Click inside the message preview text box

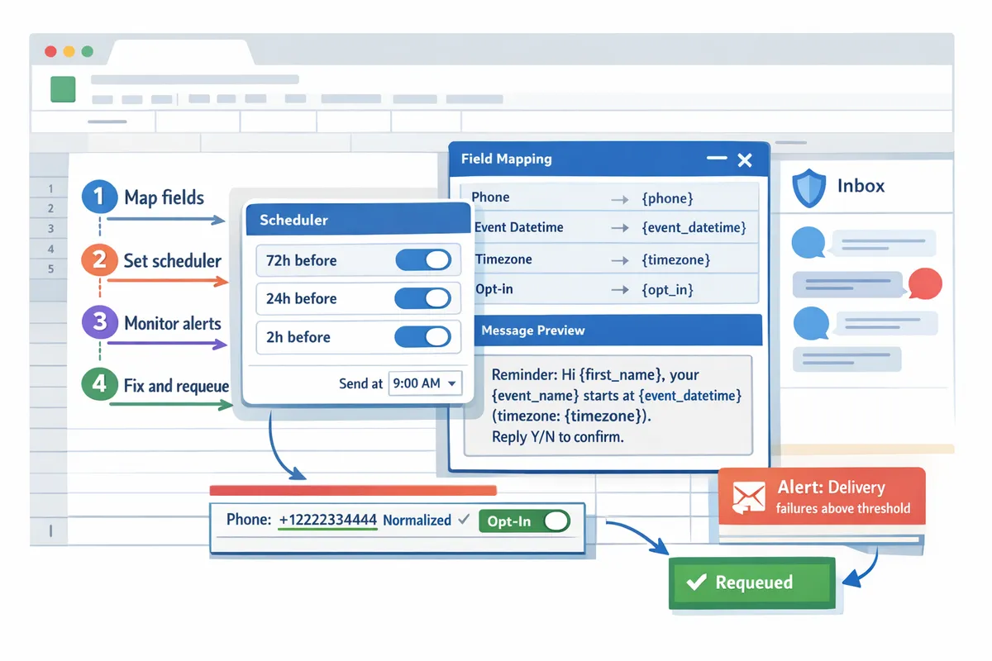click(x=608, y=406)
